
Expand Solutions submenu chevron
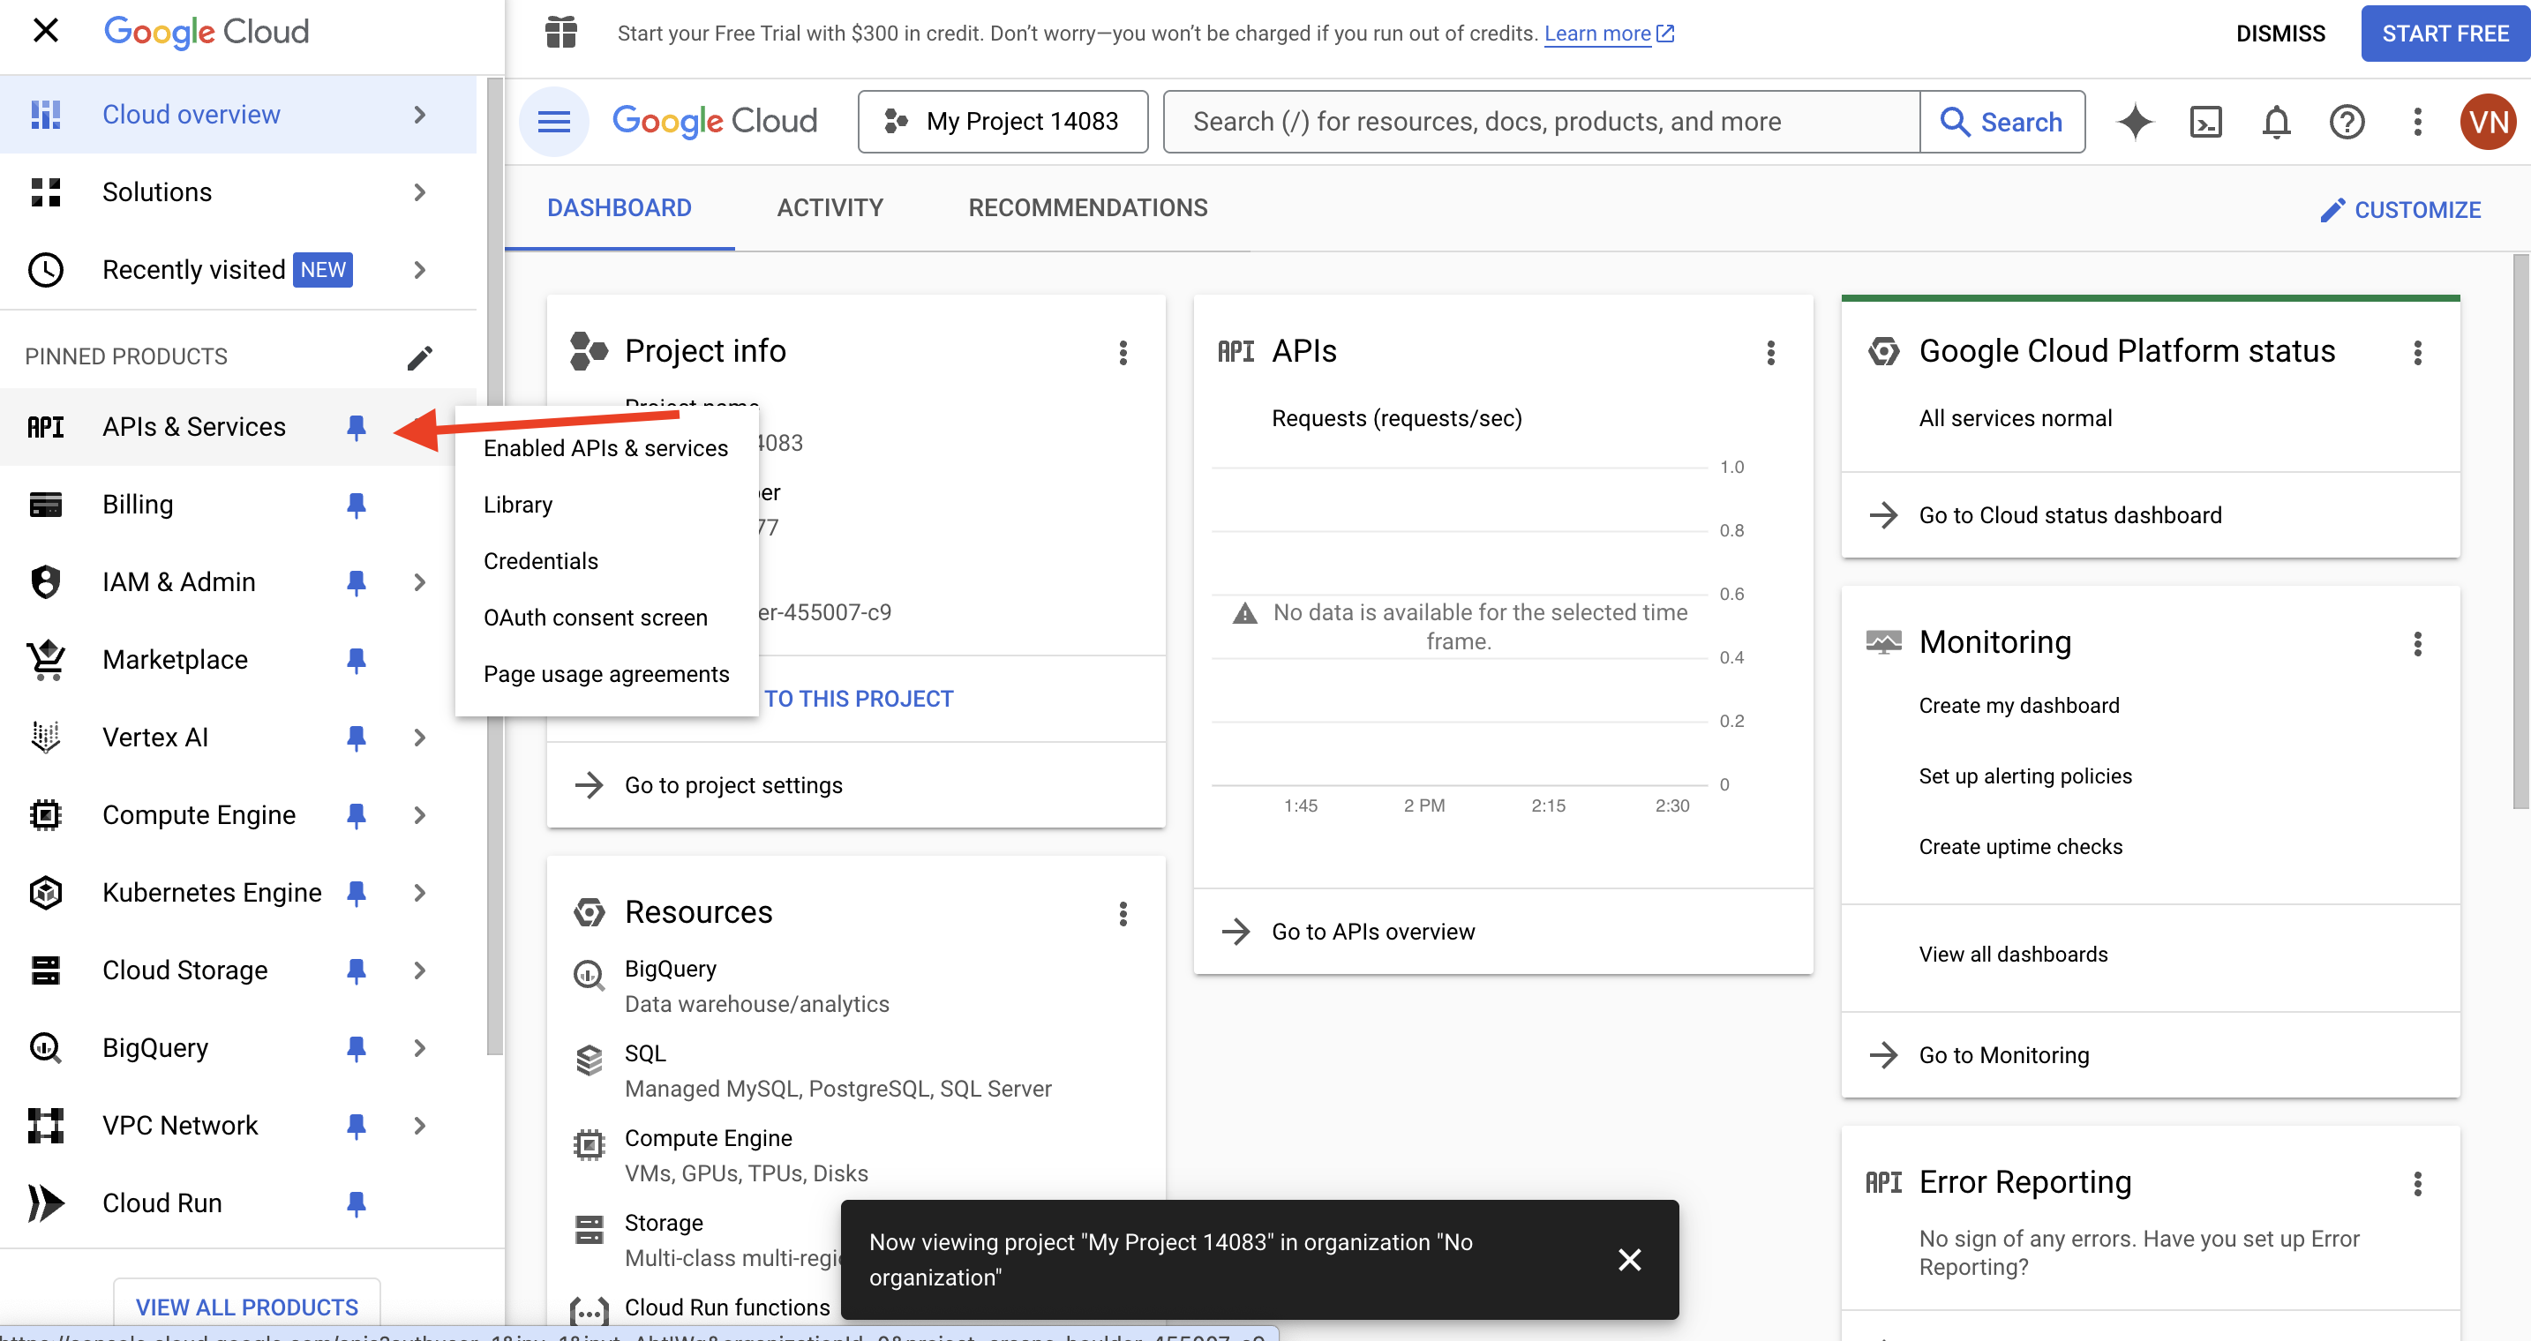click(x=419, y=192)
